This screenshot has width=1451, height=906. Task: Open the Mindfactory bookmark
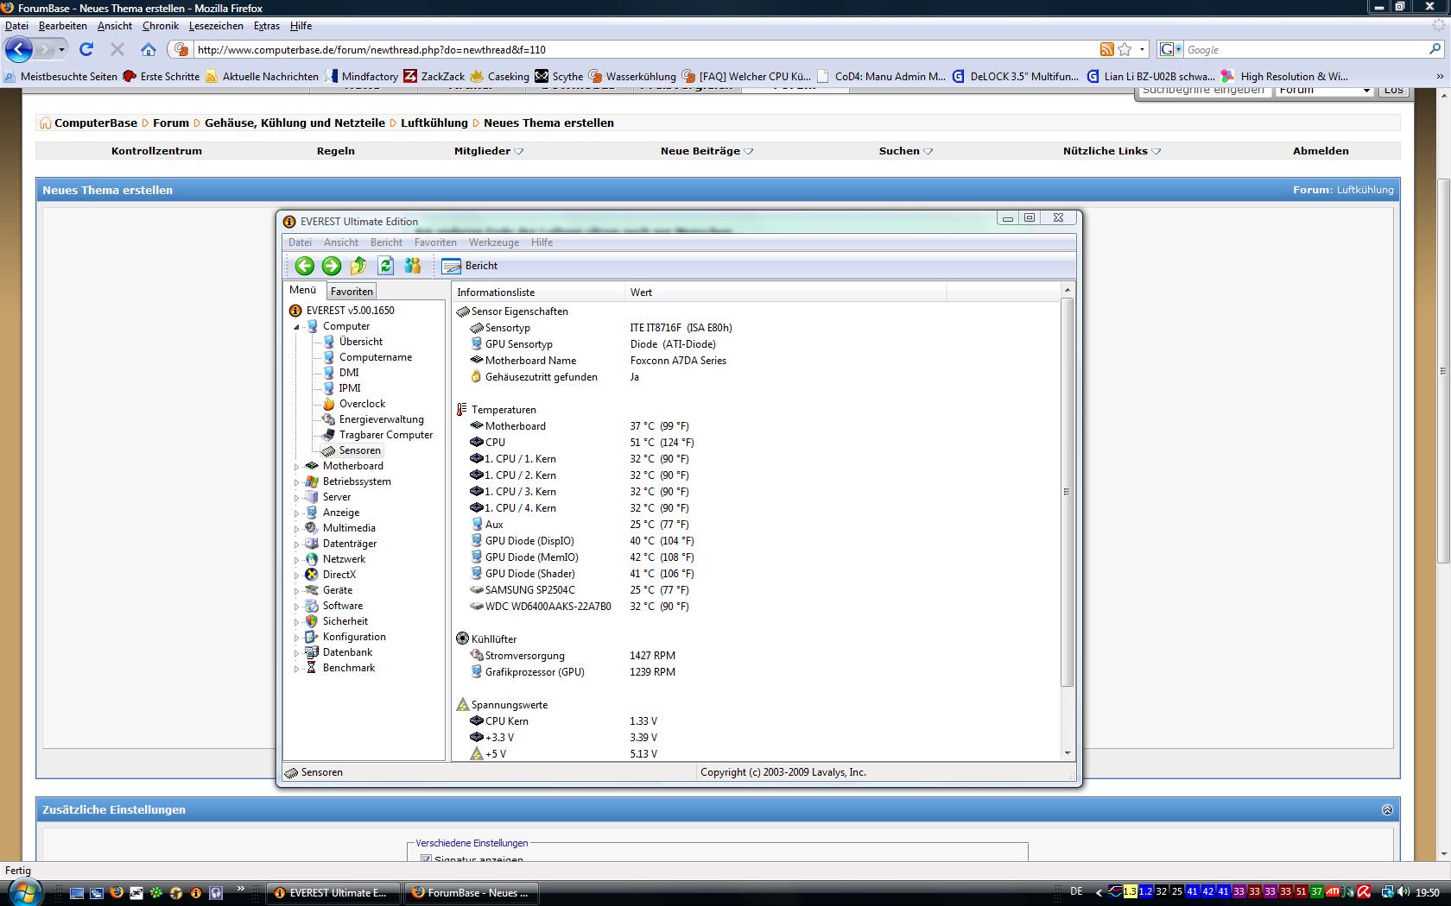click(x=362, y=76)
